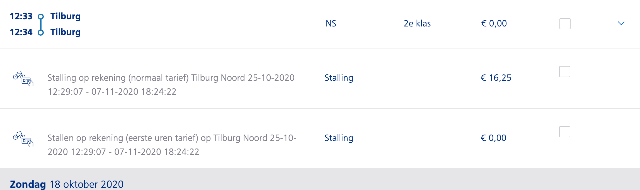Expand the Tilburg trip details chevron

coord(621,23)
